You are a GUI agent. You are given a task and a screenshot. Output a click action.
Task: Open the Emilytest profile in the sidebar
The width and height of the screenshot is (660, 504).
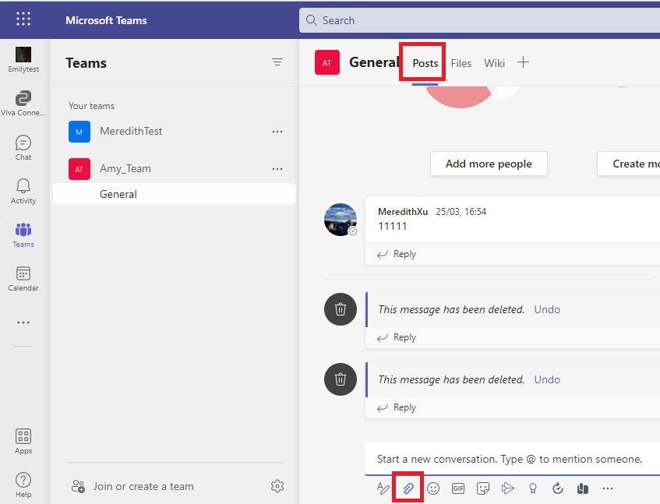(x=23, y=60)
